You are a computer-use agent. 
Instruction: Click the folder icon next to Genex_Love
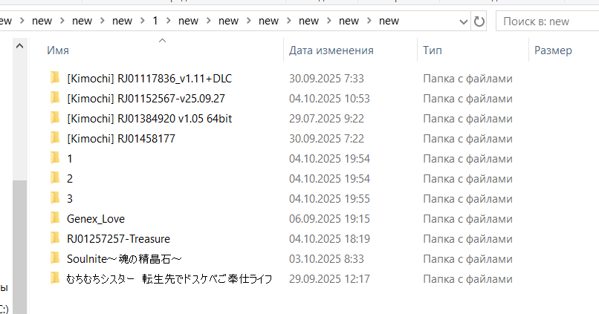[54, 218]
